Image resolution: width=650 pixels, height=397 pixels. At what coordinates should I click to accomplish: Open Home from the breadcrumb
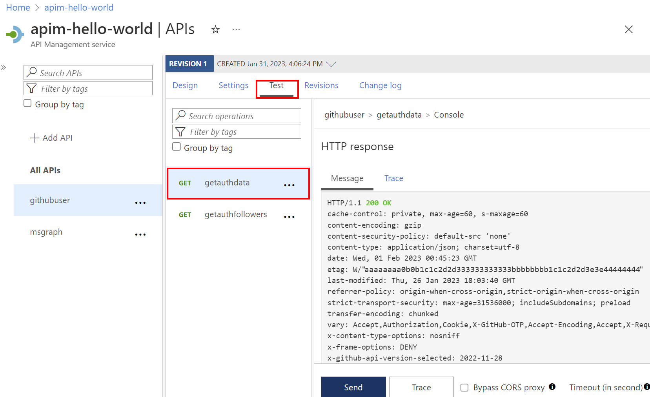coord(18,7)
